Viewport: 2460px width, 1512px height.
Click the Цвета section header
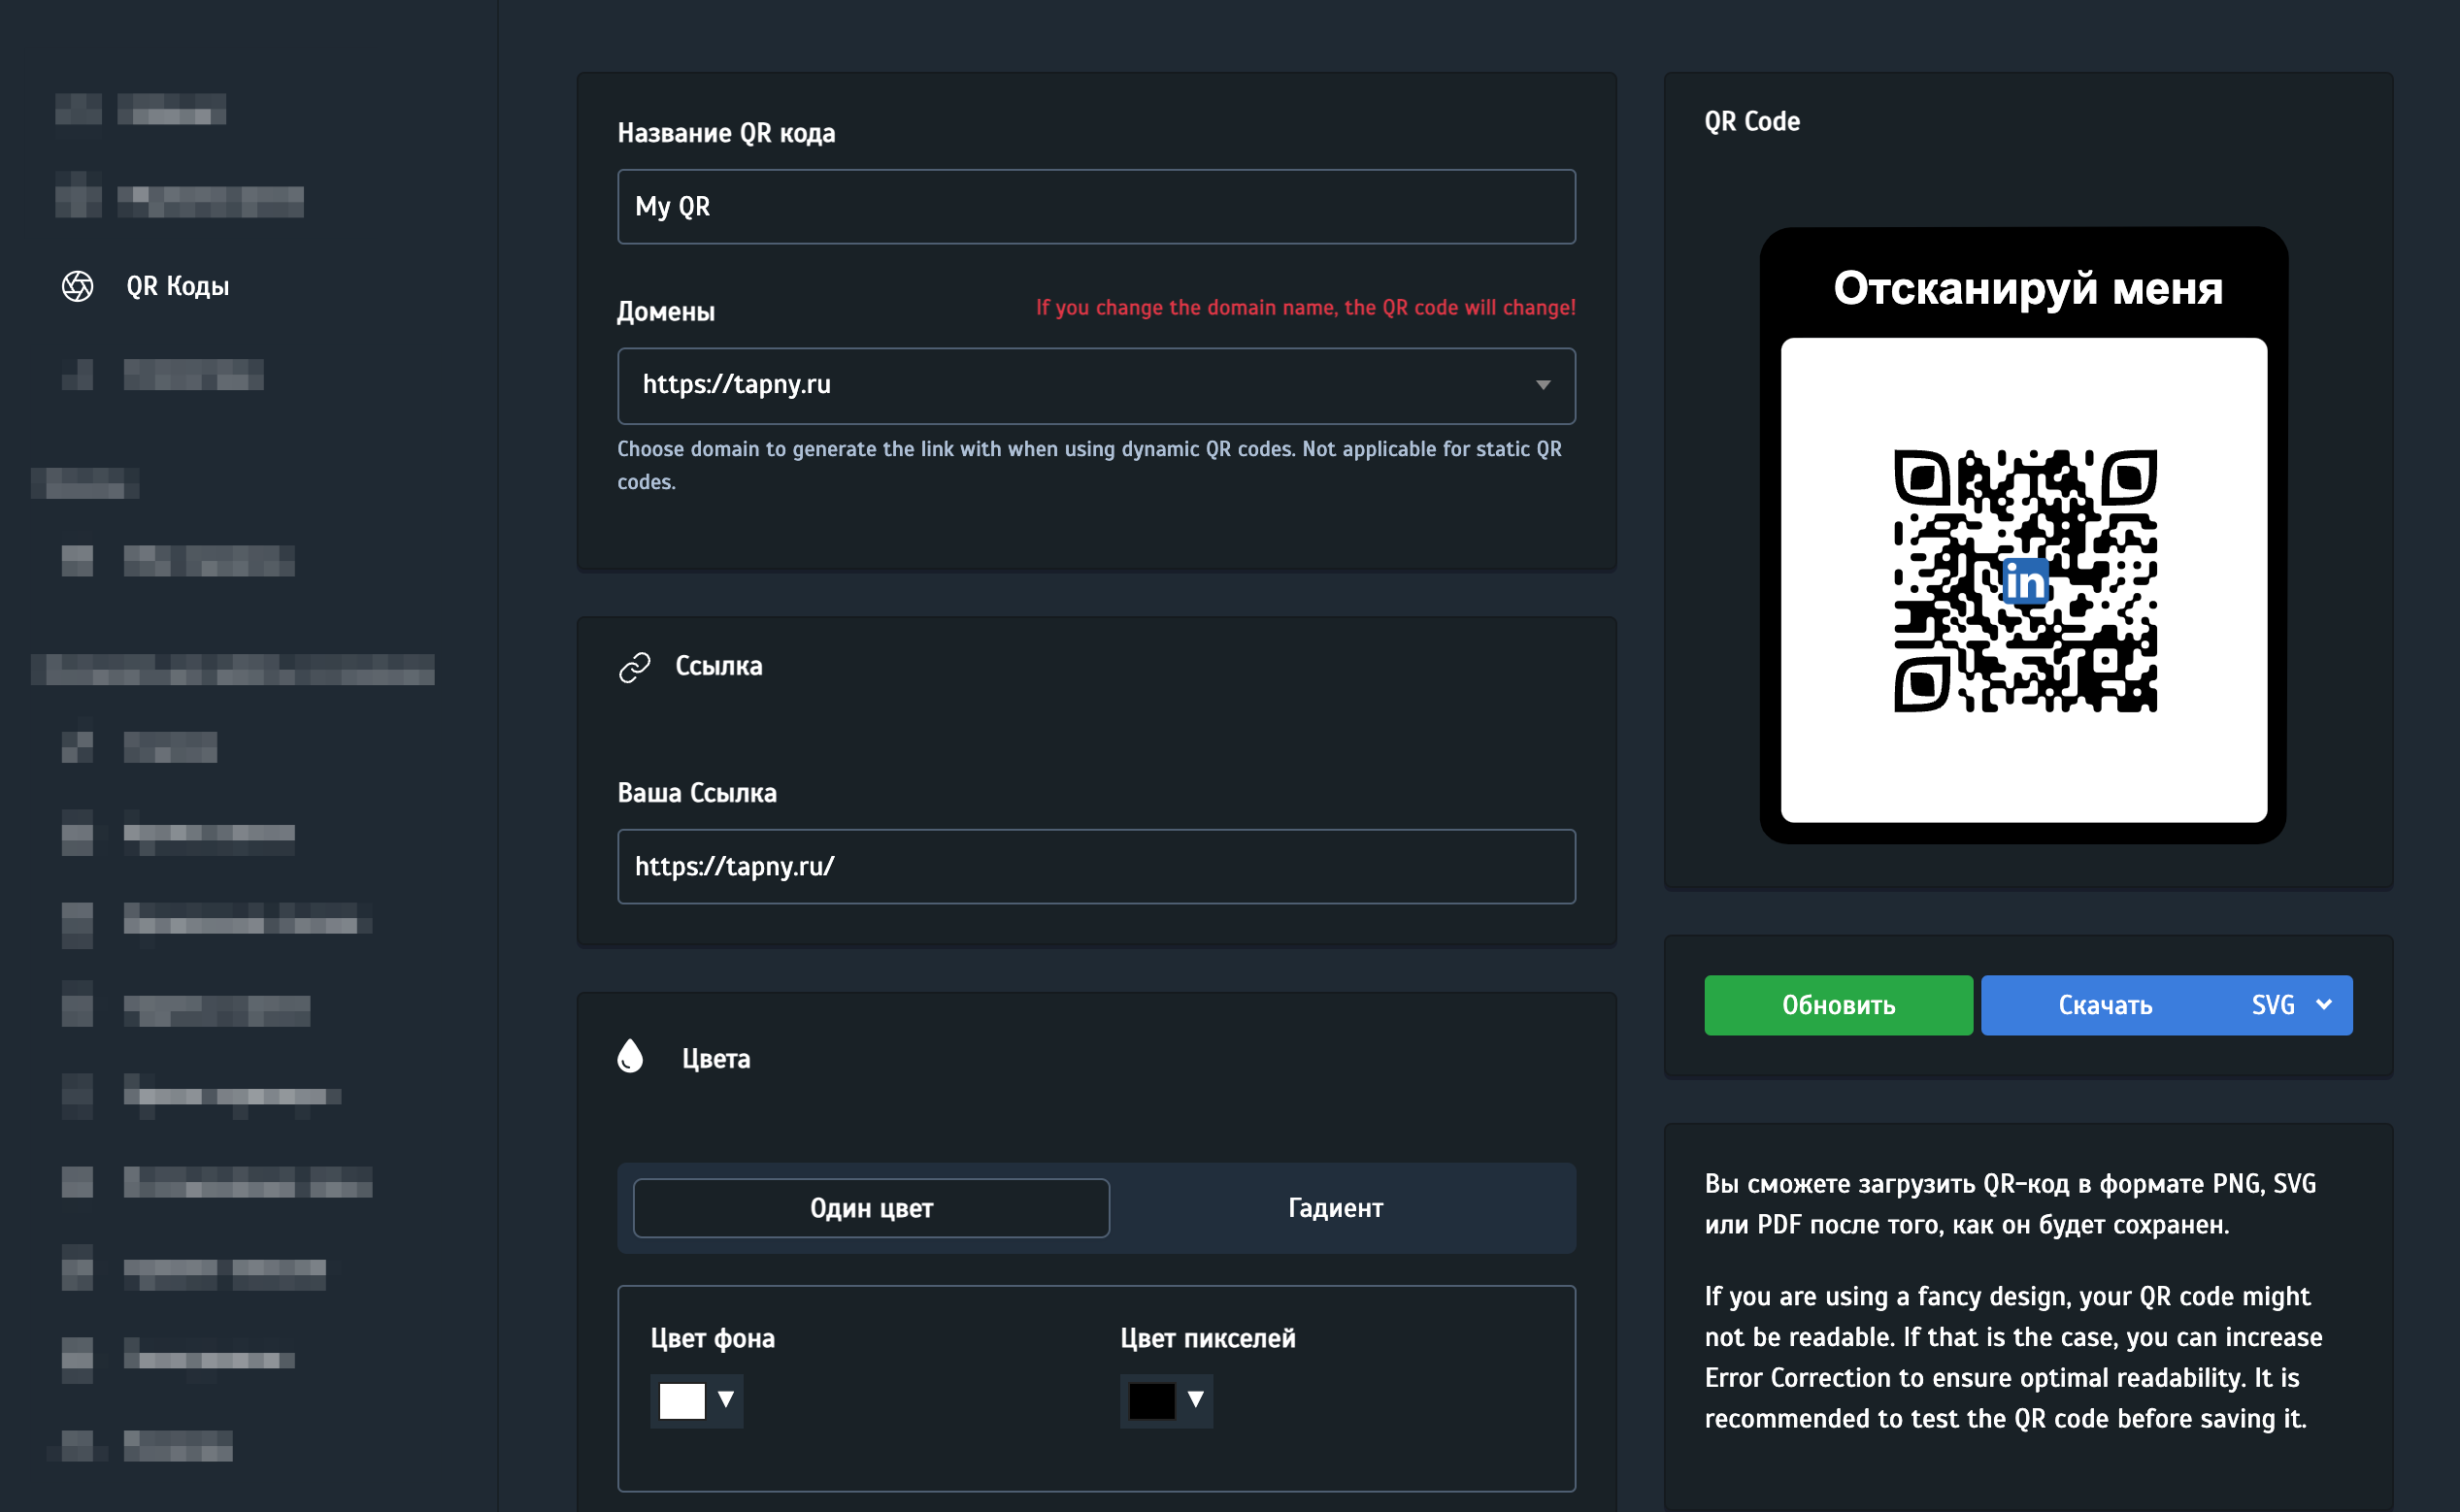pos(715,1059)
